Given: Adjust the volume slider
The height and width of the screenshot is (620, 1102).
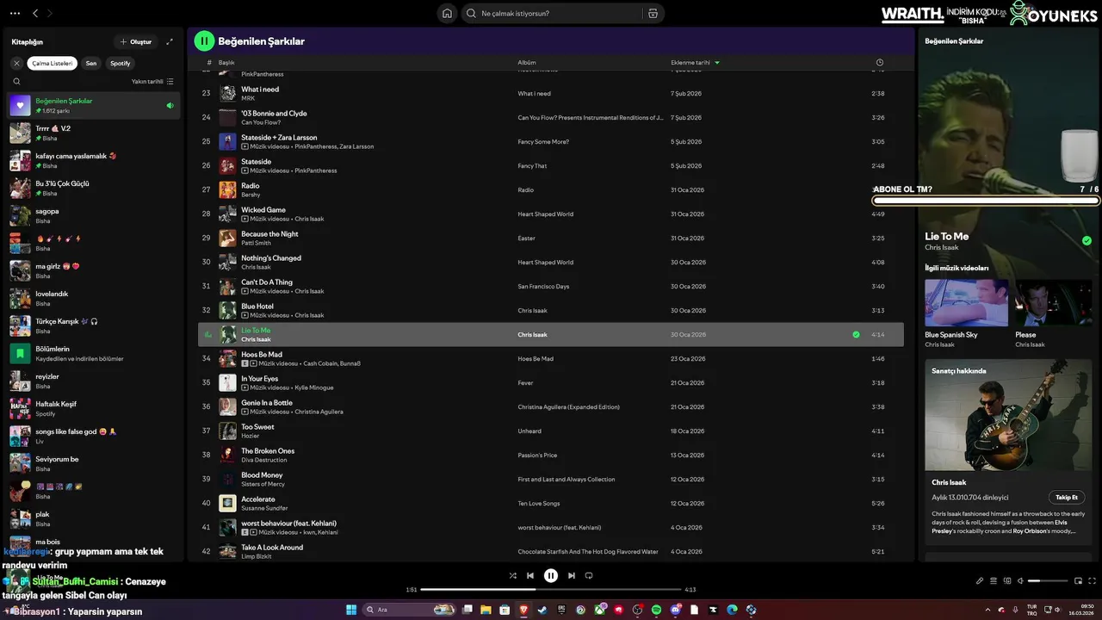Looking at the screenshot, I should pyautogui.click(x=1046, y=581).
